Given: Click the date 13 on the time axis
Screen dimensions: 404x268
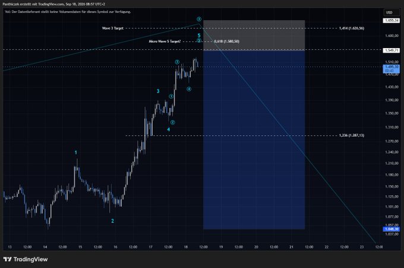Looking at the screenshot, I should click(10, 247).
